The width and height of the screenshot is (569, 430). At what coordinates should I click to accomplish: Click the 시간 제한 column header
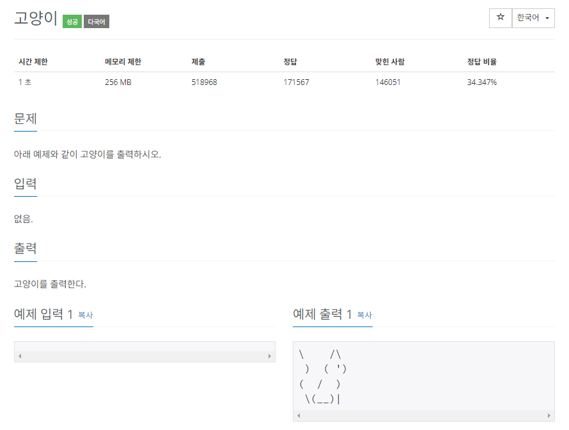(x=33, y=62)
